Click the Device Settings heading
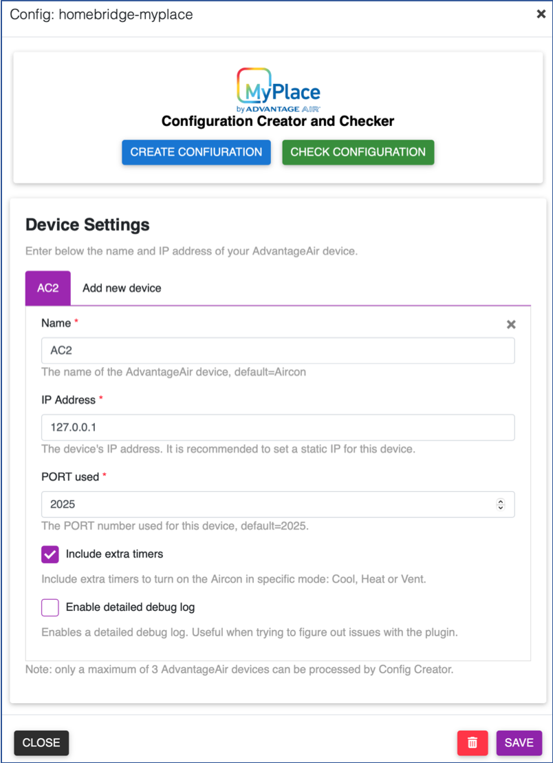Image resolution: width=553 pixels, height=763 pixels. [x=87, y=224]
